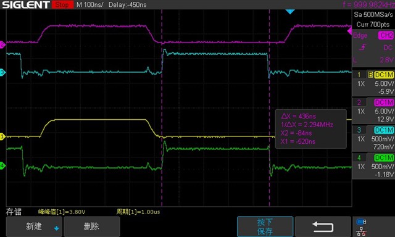This screenshot has width=395, height=237.
Task: Click the 按下保存 (Press to Save) softkey
Action: click(265, 227)
